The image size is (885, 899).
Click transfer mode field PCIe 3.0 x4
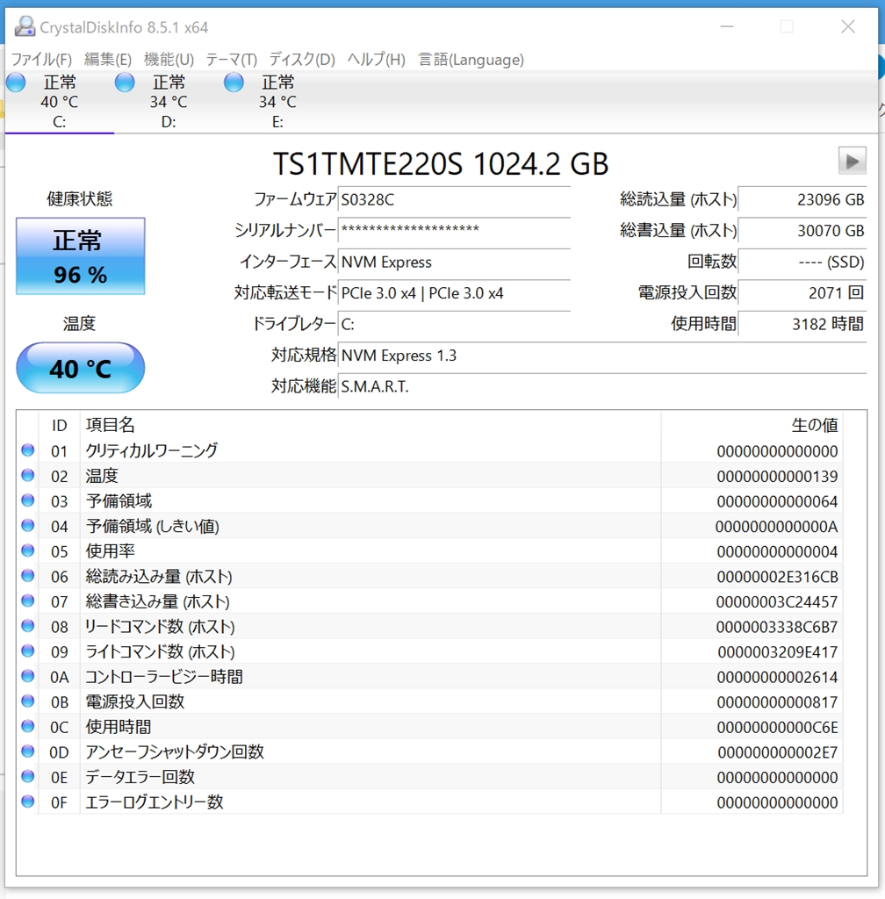tap(454, 293)
